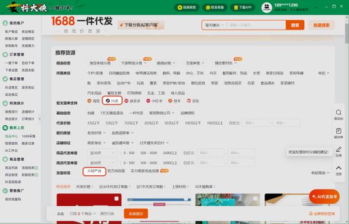Screen dimensions: 349x224
Task: Click the orange 批量铺货 button
Action: [136, 214]
